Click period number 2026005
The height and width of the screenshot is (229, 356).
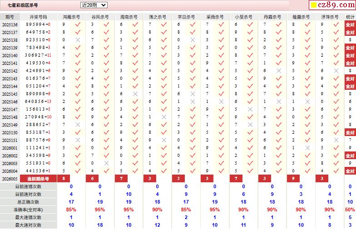click(x=10, y=179)
